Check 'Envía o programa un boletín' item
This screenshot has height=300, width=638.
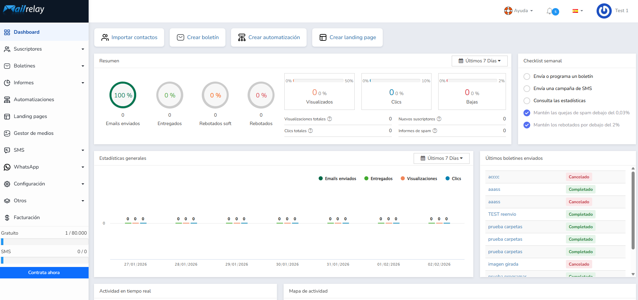(527, 77)
